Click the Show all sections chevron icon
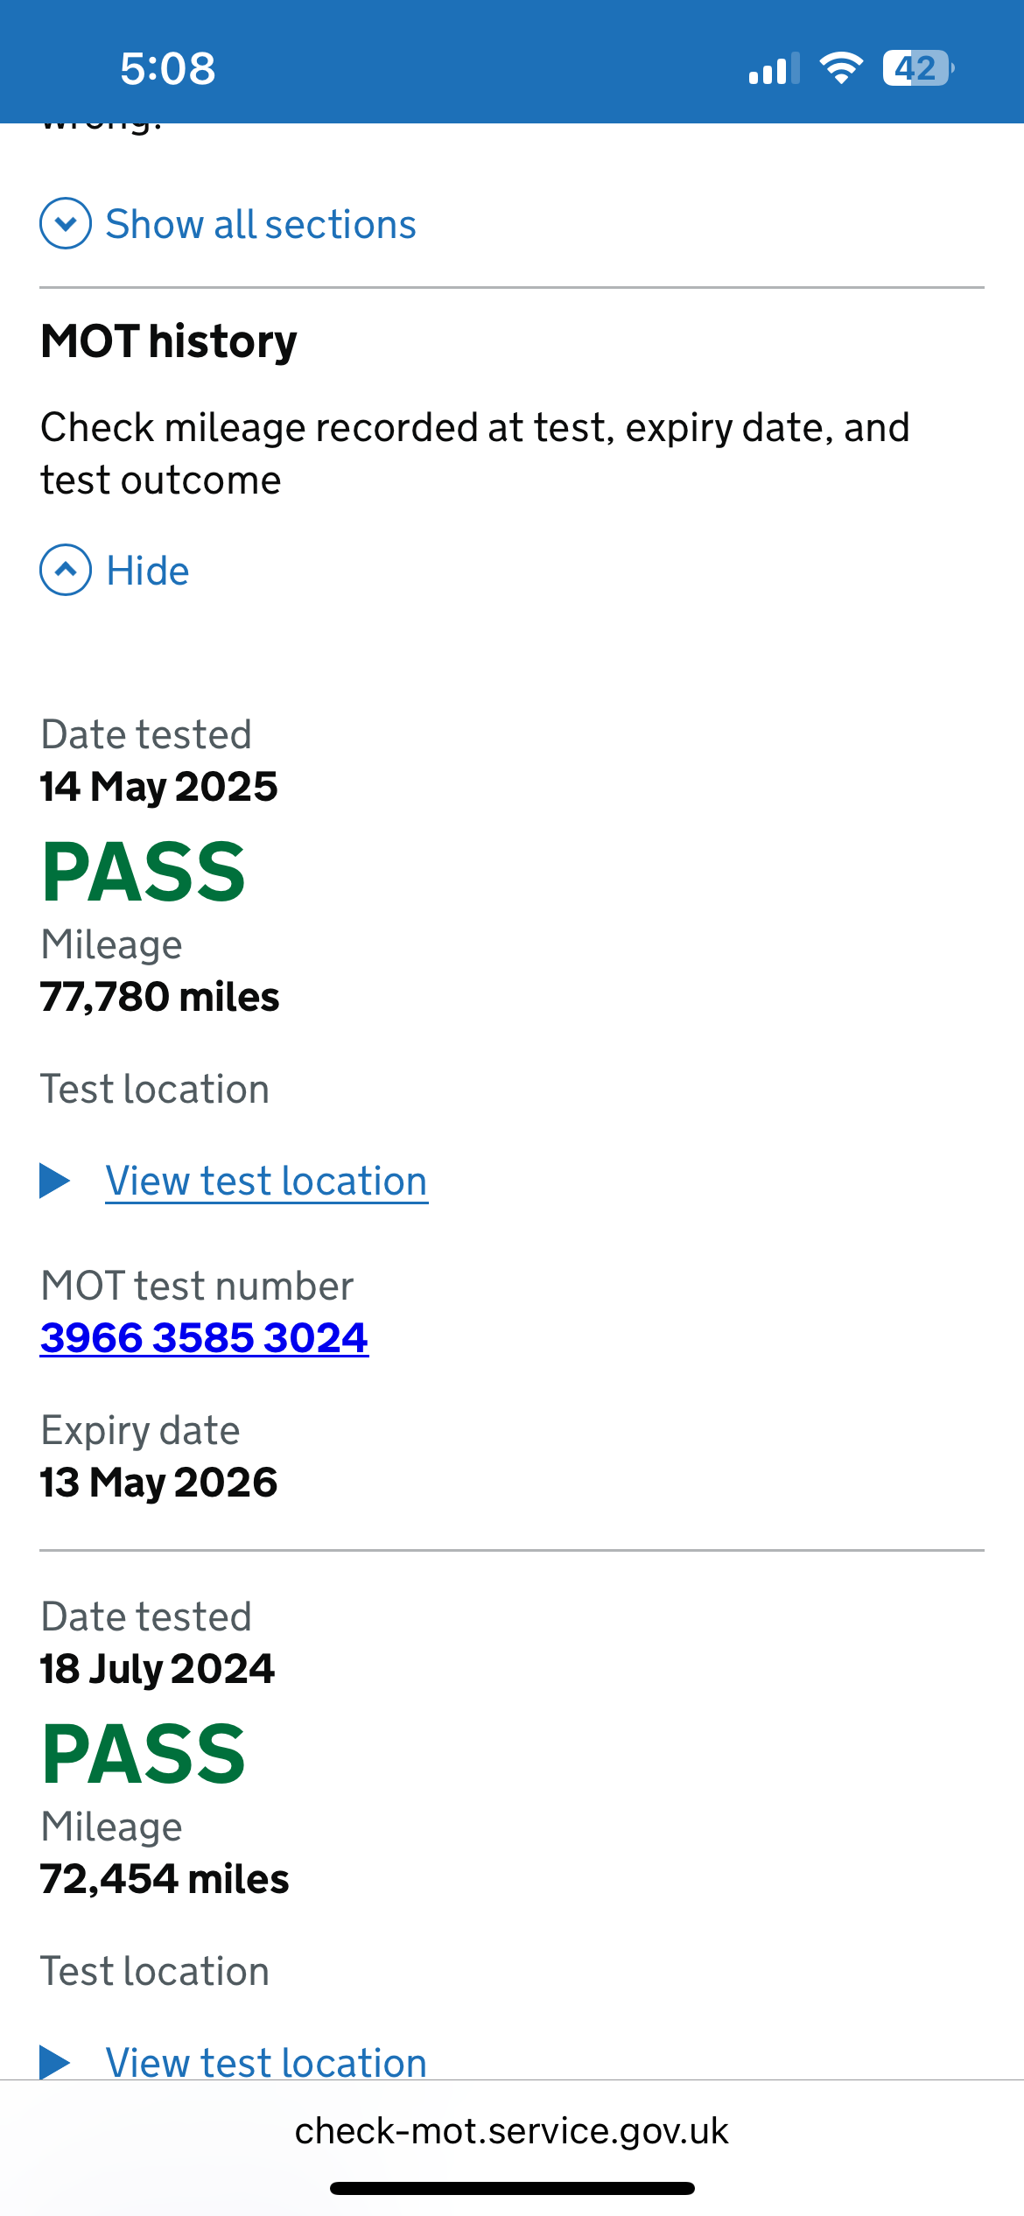 [x=66, y=223]
